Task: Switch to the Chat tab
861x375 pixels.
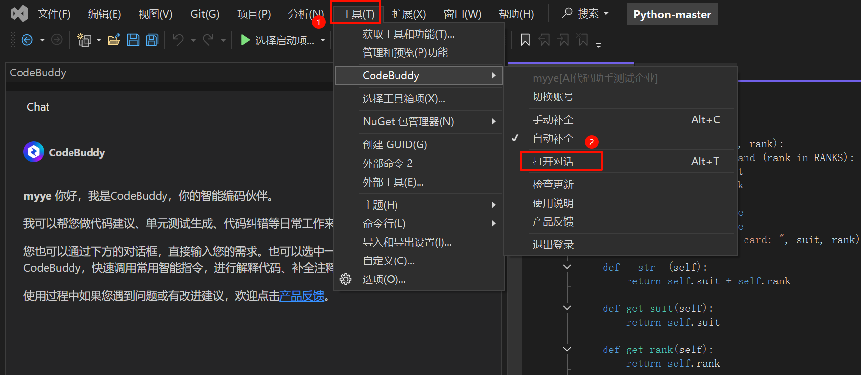Action: [x=38, y=107]
